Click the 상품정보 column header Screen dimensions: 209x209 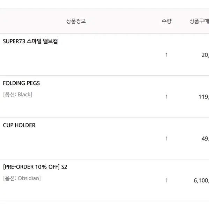[76, 21]
